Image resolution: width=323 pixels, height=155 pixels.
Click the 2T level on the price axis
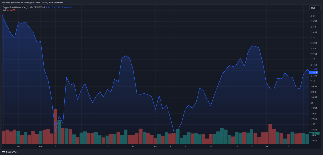(312, 103)
